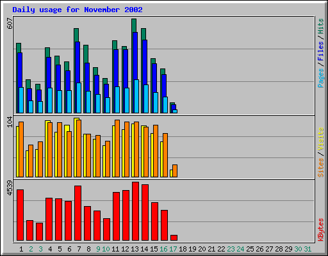The height and width of the screenshot is (256, 328).
Task: Click the yellow Visits legend text
Action: click(x=321, y=139)
